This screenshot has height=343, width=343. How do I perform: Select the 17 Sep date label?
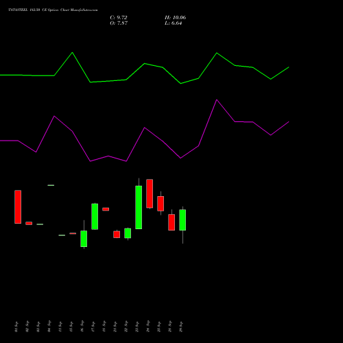tap(93, 327)
